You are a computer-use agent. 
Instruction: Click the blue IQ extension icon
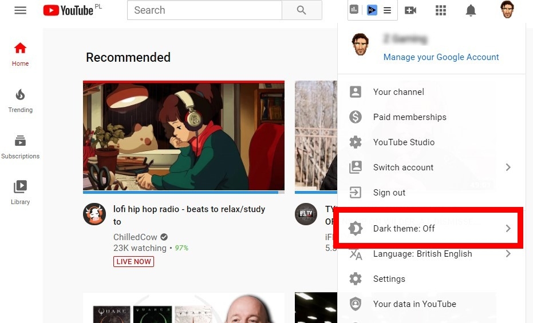pos(372,10)
